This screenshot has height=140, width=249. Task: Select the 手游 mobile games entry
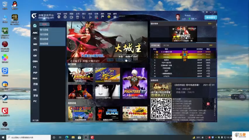coord(35,96)
